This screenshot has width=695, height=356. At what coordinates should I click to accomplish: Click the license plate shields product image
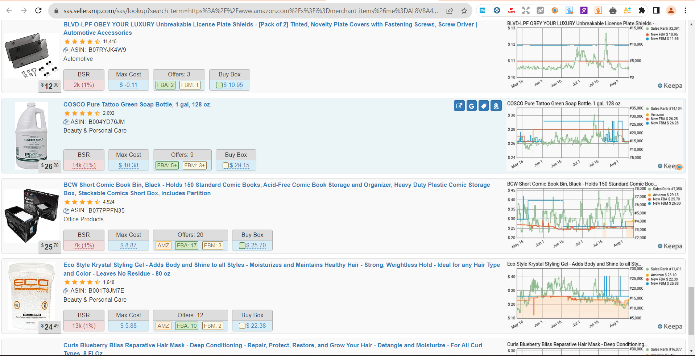pyautogui.click(x=31, y=55)
